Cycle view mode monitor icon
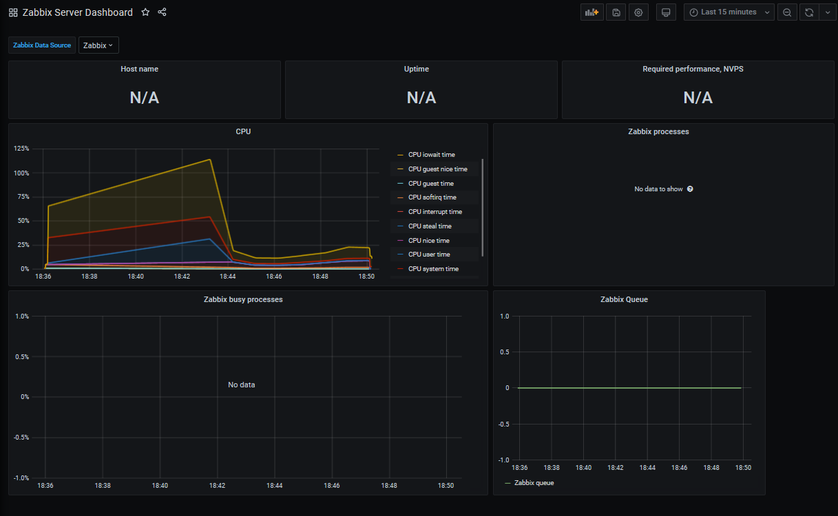The width and height of the screenshot is (838, 516). click(666, 12)
